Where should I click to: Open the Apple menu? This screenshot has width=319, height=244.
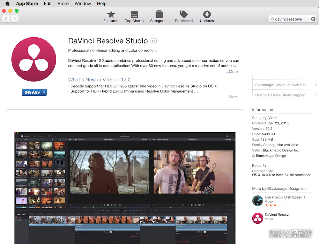tap(8, 3)
